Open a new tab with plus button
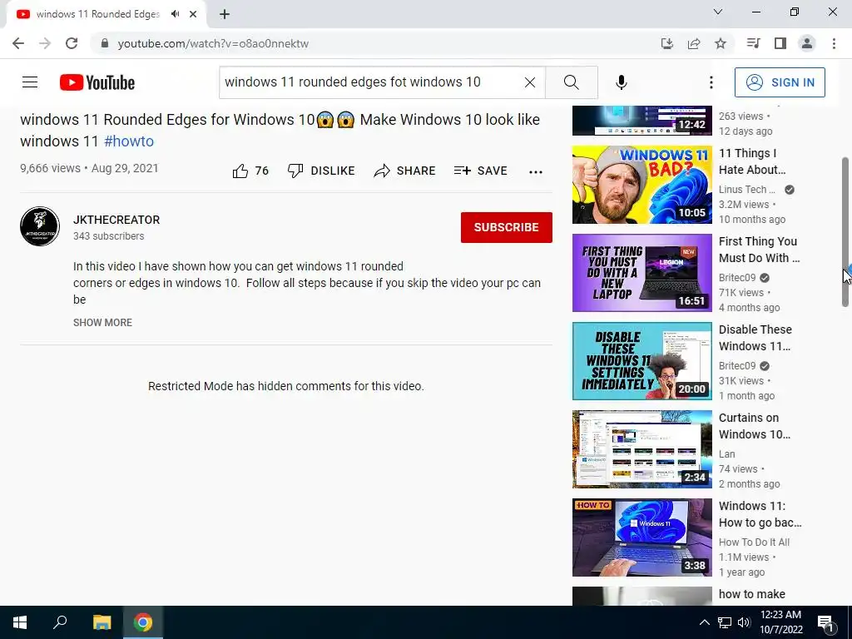 [x=225, y=14]
